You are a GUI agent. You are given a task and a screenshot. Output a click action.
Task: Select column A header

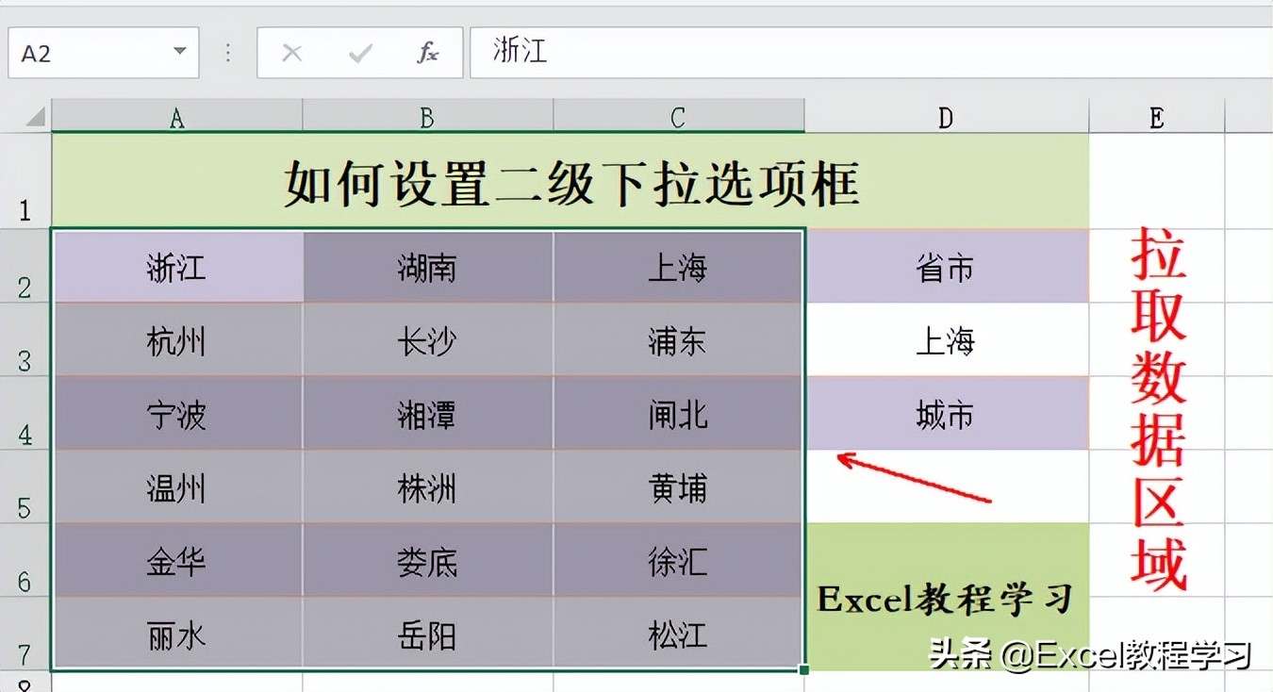point(176,116)
